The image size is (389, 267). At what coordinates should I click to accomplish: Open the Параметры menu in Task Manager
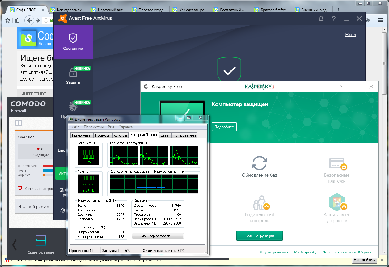(x=94, y=127)
